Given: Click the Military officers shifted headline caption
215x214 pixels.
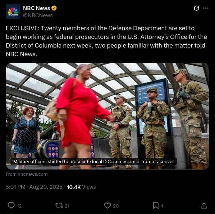Looking at the screenshot, I should (x=93, y=161).
